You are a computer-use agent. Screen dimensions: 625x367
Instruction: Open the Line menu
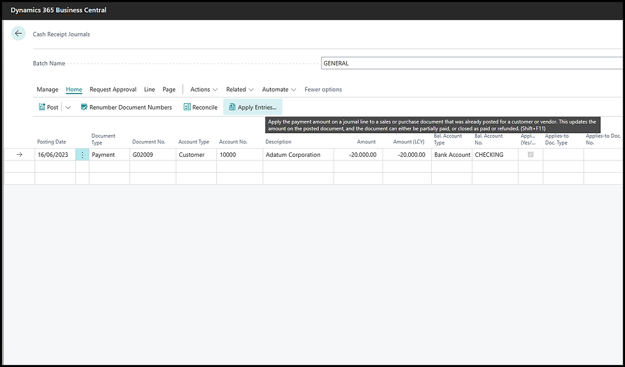(x=149, y=90)
